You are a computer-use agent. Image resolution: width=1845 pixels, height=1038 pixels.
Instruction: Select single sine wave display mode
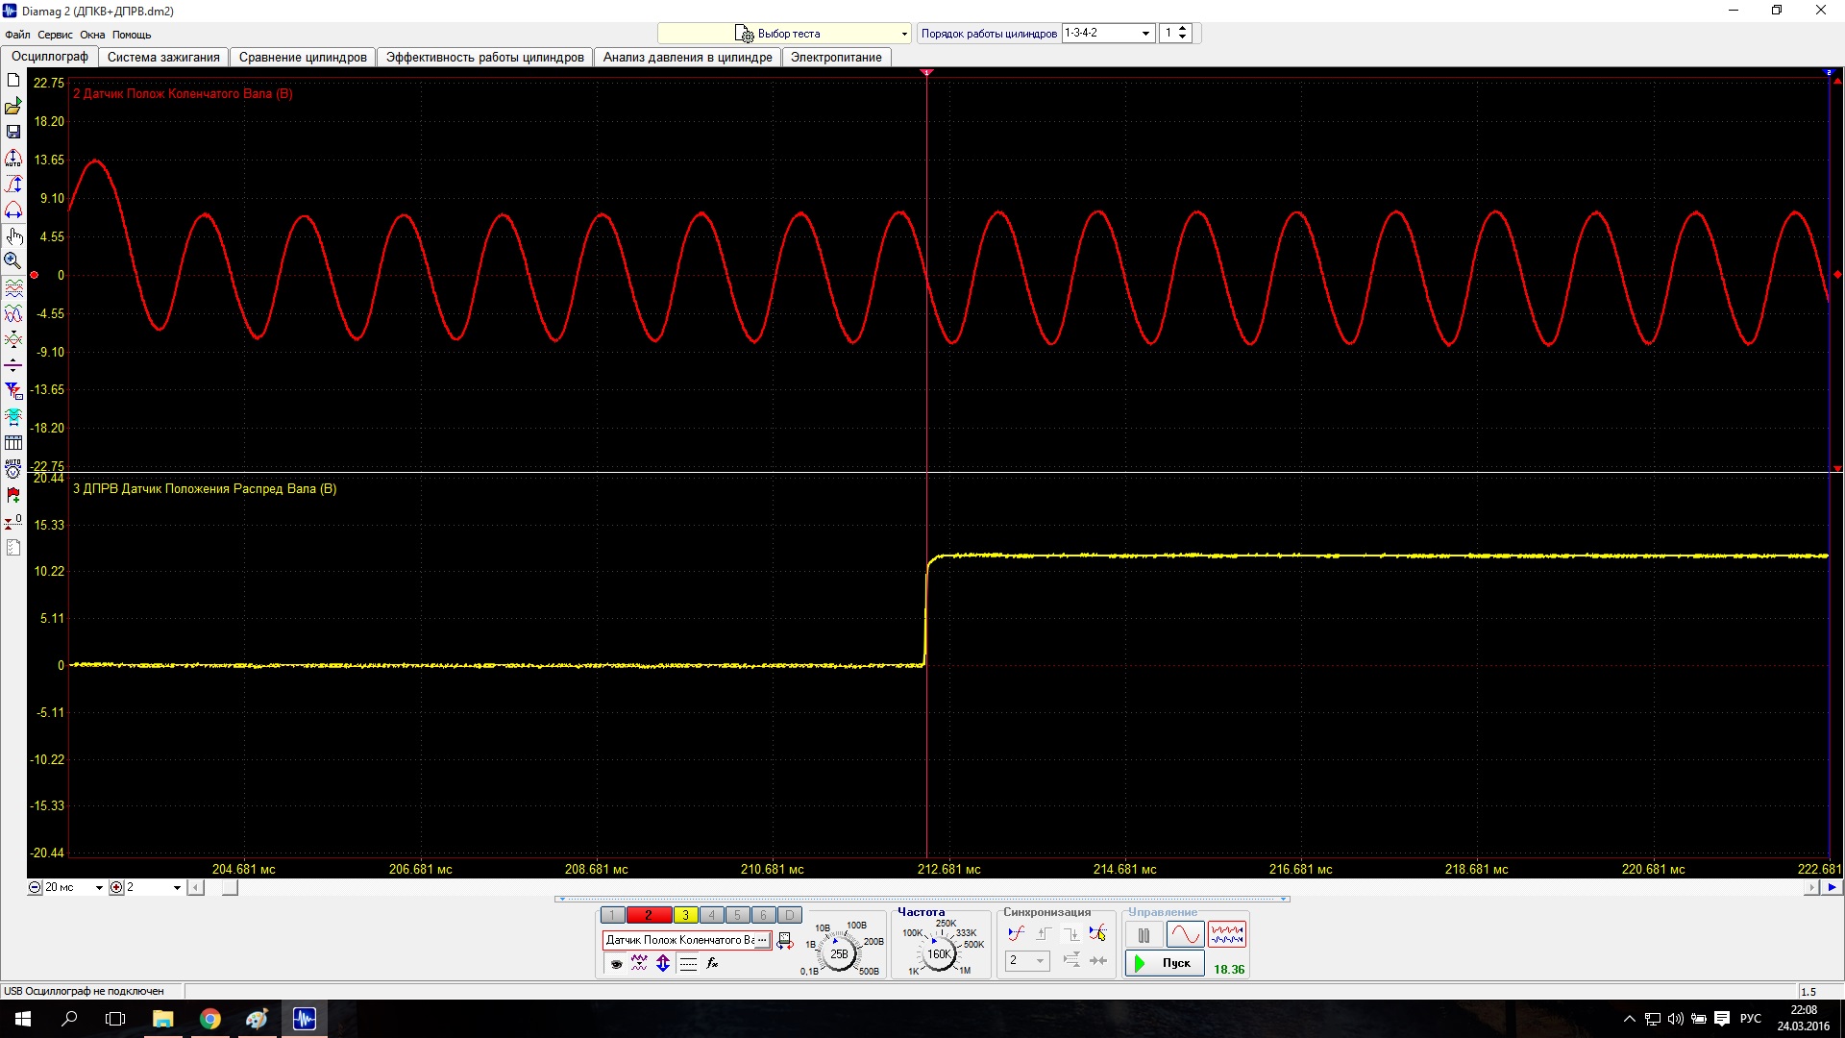click(1185, 934)
